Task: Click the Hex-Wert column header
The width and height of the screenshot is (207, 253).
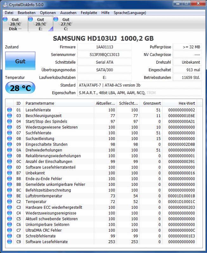Action: tap(180, 103)
